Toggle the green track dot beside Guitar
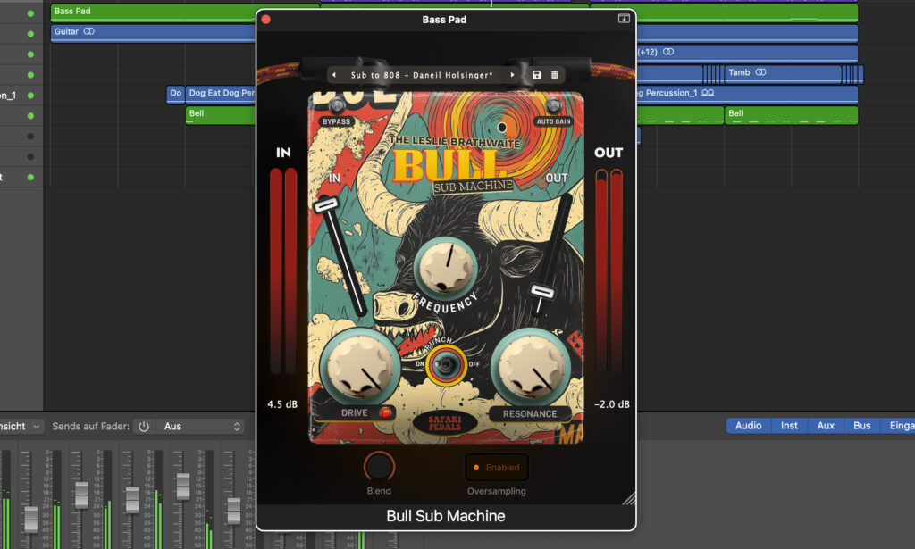Screen dimensions: 915x549 coord(30,34)
